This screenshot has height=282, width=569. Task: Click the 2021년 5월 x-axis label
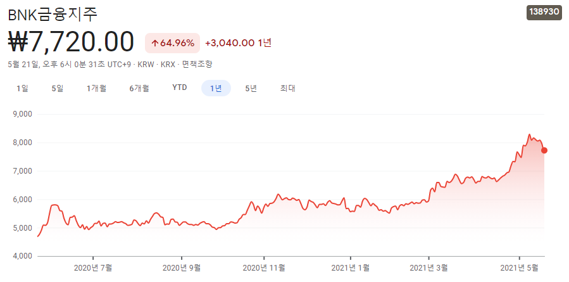[x=519, y=268]
